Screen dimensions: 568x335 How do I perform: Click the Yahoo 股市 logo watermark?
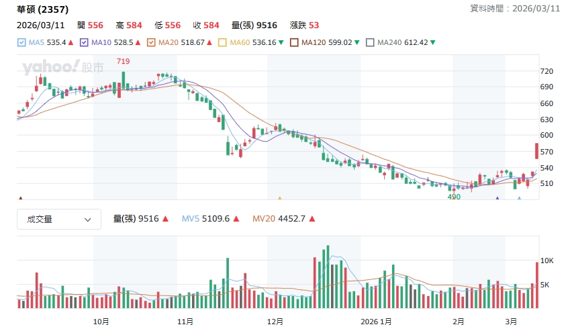click(62, 67)
